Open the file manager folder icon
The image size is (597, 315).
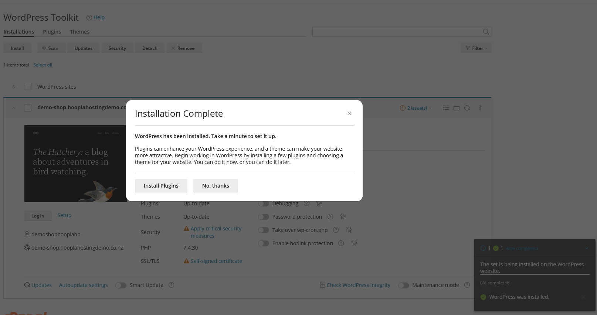pyautogui.click(x=457, y=108)
